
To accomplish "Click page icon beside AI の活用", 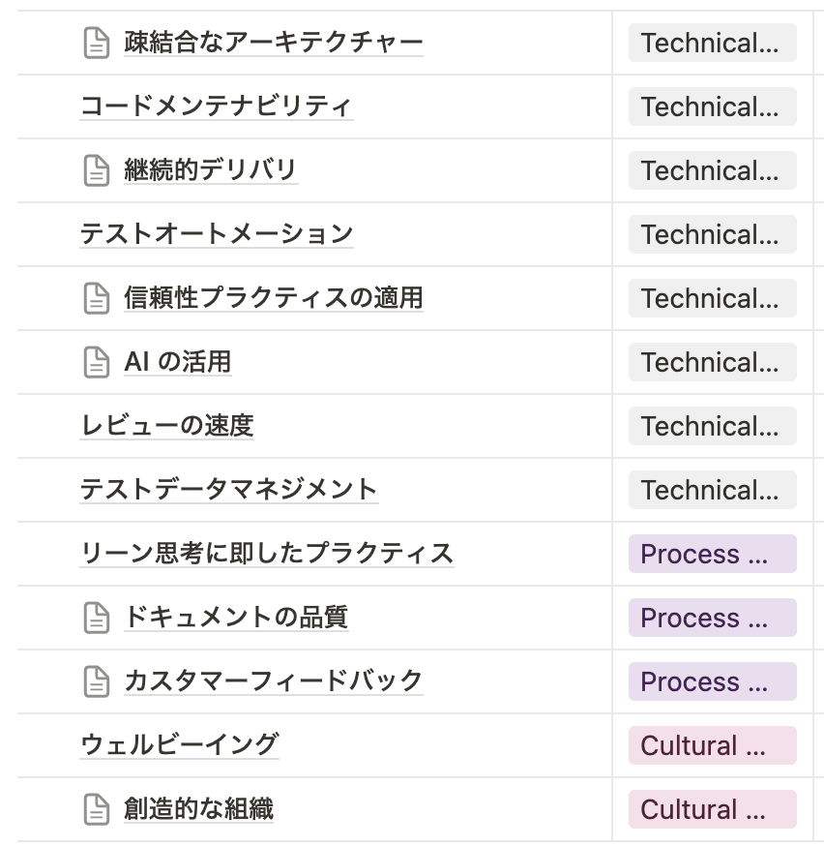I will pos(96,363).
